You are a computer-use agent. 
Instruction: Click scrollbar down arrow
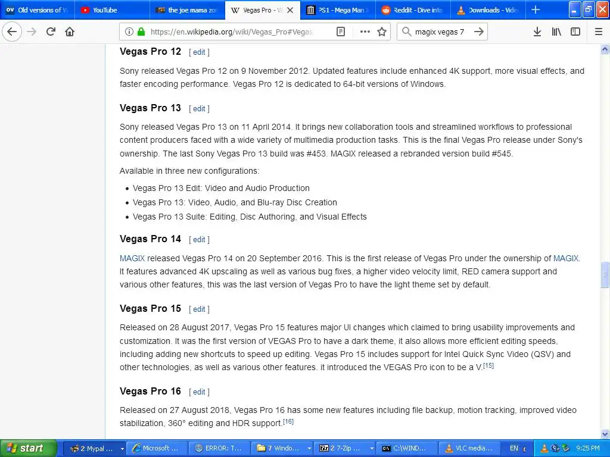click(605, 434)
